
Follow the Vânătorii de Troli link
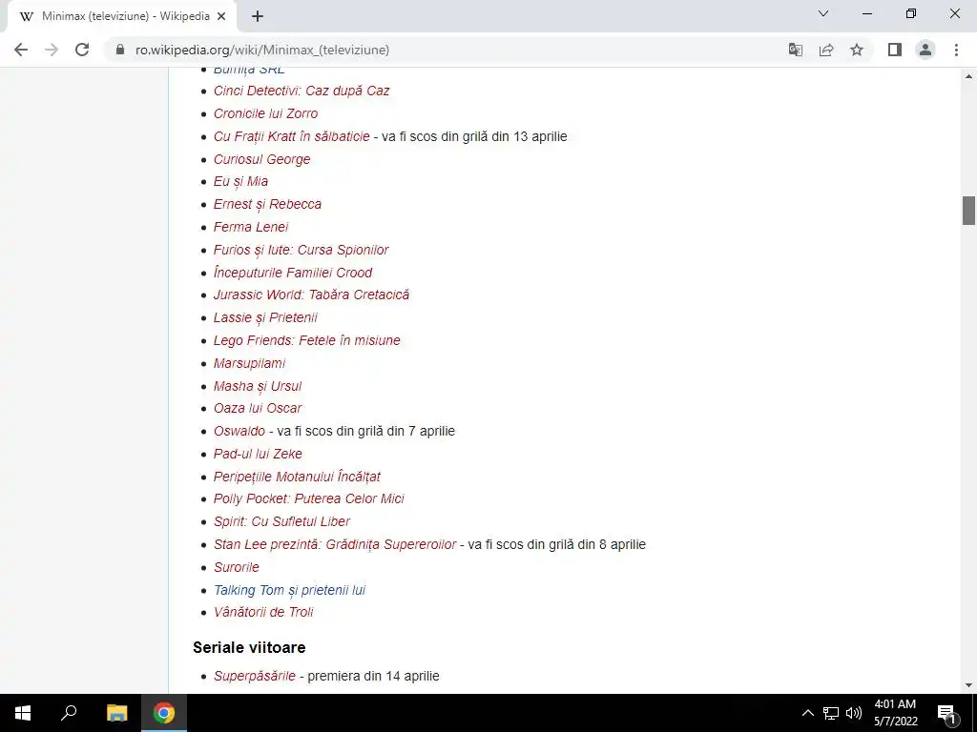pos(263,612)
